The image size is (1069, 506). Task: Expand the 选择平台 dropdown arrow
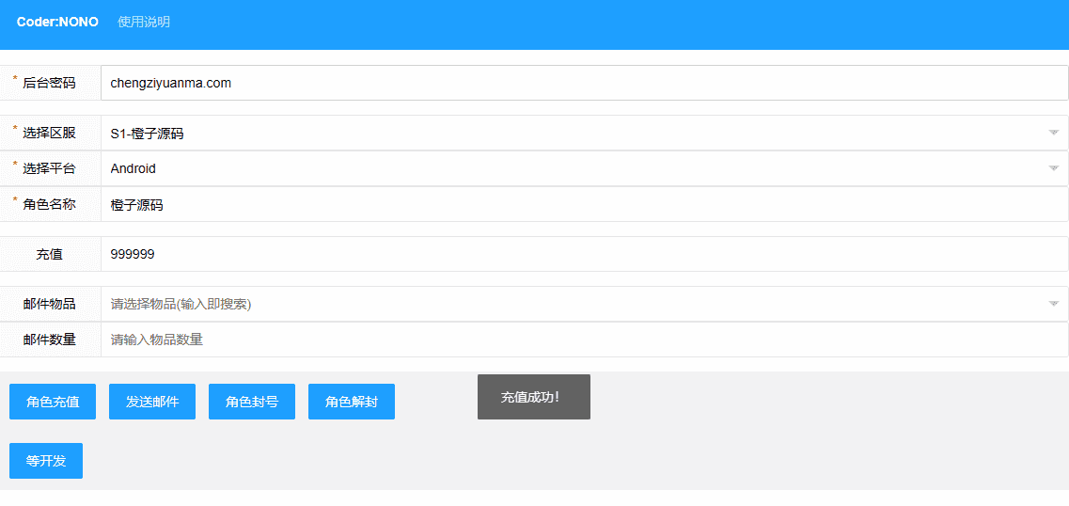pos(1053,168)
